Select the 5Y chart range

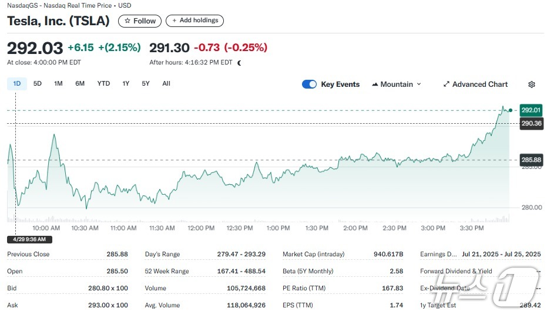click(146, 84)
